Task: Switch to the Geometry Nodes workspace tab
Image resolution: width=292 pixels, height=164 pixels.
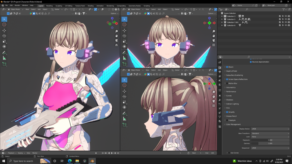Action: (135, 6)
